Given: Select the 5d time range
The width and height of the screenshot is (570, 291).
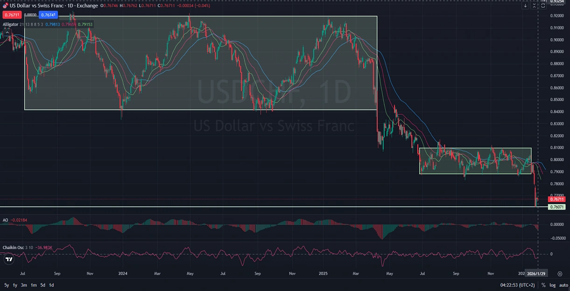Looking at the screenshot, I should 42,285.
